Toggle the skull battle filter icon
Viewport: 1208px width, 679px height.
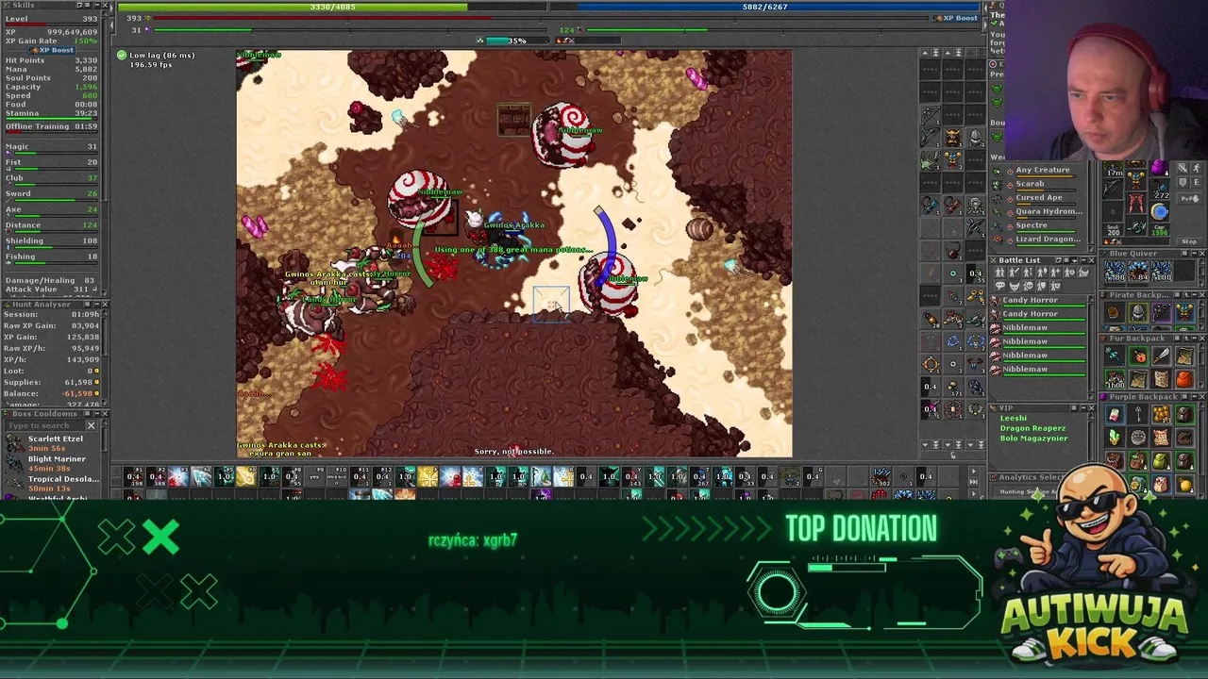point(1028,286)
